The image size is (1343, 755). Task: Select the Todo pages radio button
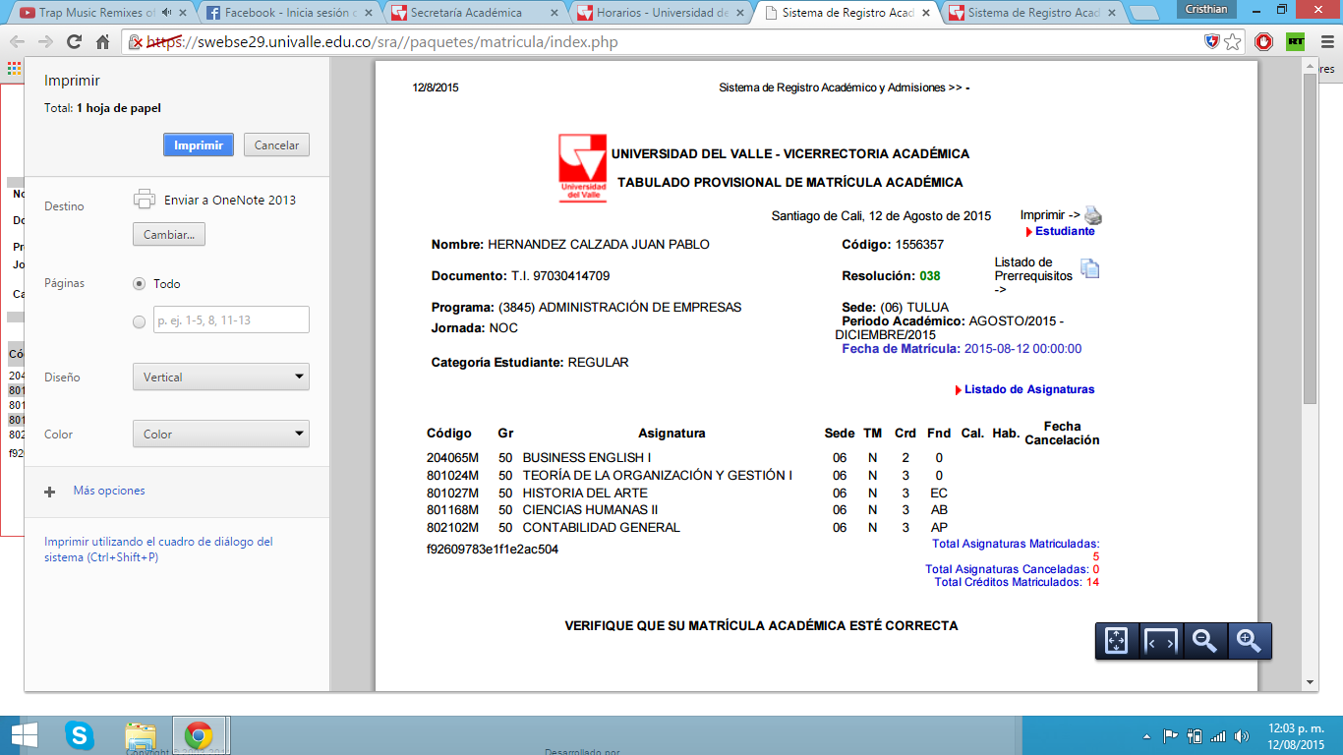point(139,284)
